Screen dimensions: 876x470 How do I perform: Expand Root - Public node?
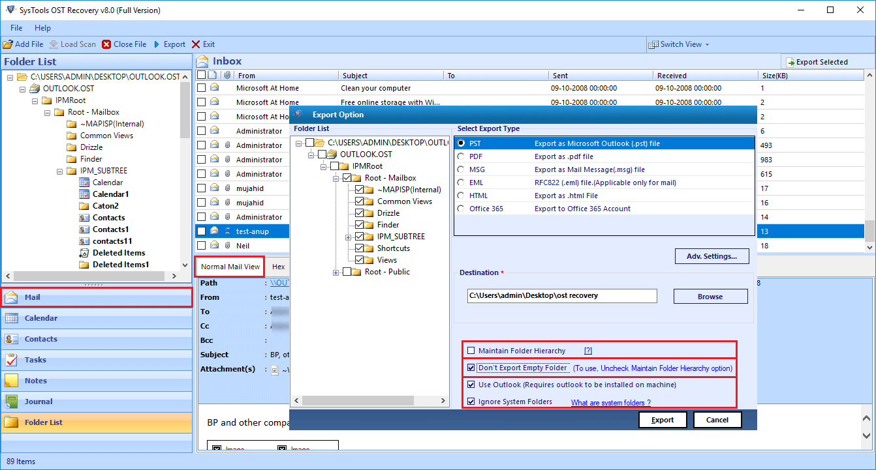pos(336,272)
